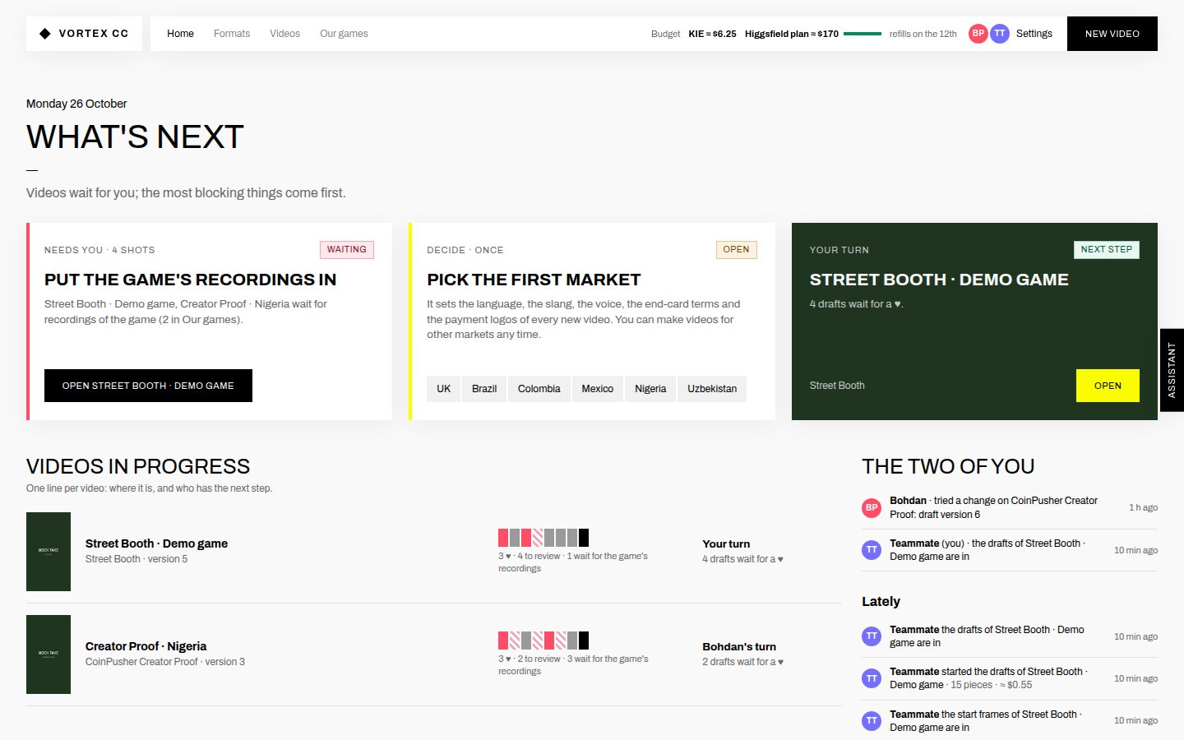Click TT avatar beside 'started the drafts' entry
The image size is (1184, 740).
[x=872, y=678]
